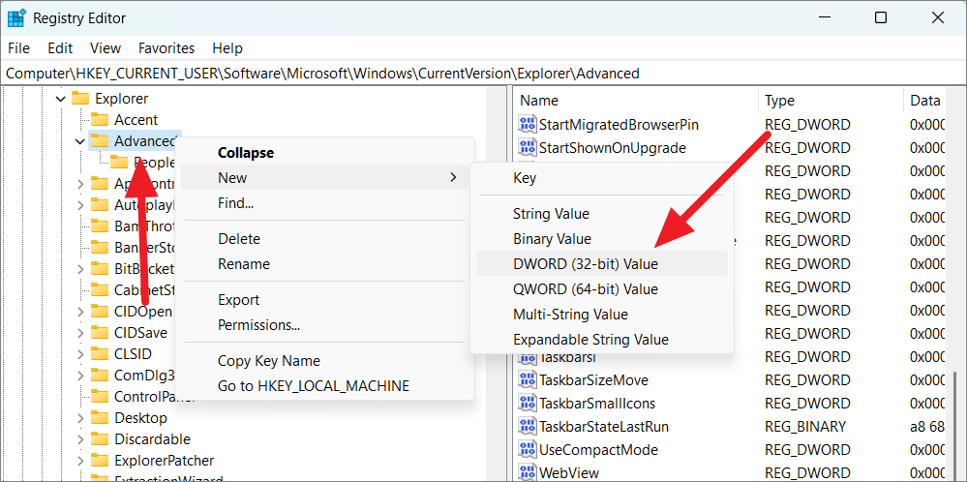Expand the ExplorerPatcher key

coord(80,461)
